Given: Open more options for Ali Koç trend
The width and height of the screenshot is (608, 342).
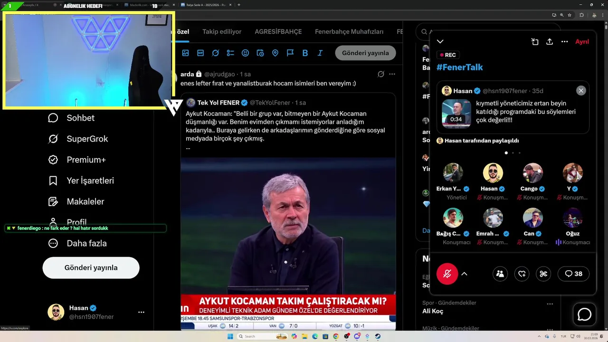Looking at the screenshot, I should pyautogui.click(x=550, y=304).
